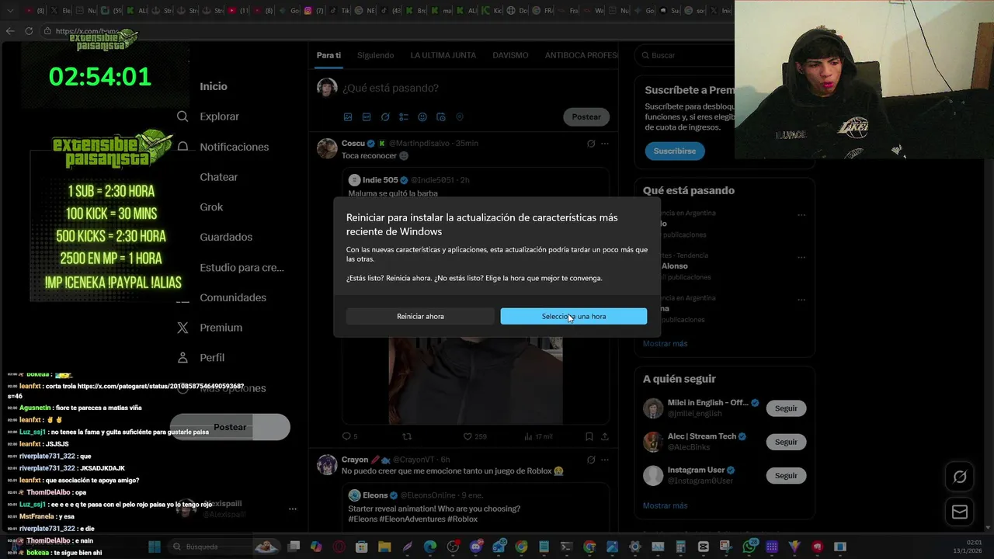The width and height of the screenshot is (994, 559).
Task: Open options for first trending topic
Action: [x=801, y=215]
